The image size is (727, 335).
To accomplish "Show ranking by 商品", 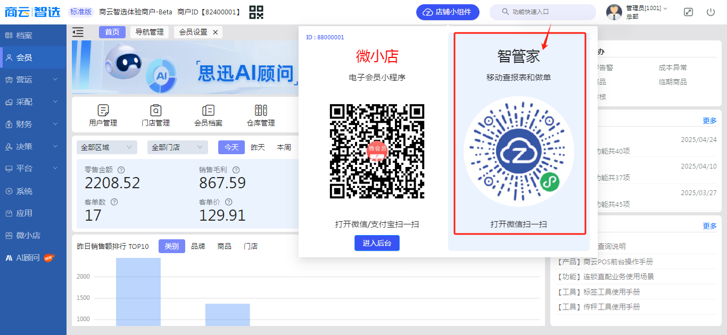I will click(x=225, y=246).
